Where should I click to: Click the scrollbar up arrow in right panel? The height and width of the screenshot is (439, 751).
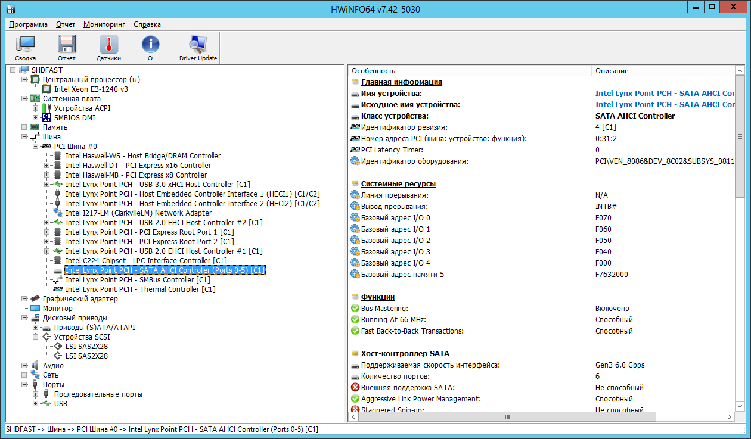(x=740, y=71)
